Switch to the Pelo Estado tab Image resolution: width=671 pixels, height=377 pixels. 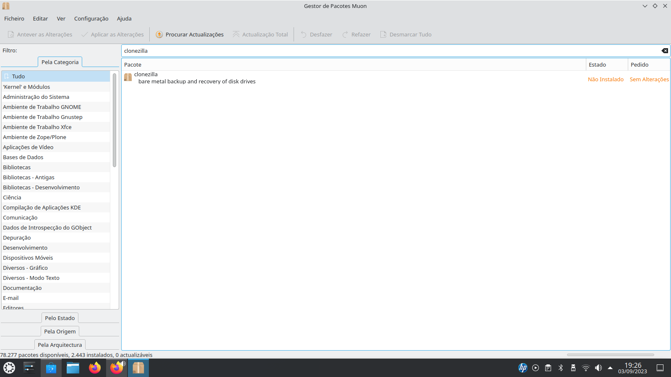click(60, 318)
